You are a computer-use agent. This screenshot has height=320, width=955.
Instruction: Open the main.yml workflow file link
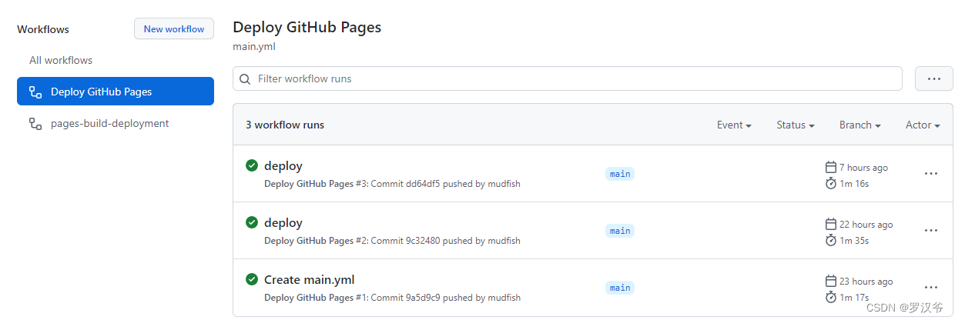pyautogui.click(x=253, y=46)
